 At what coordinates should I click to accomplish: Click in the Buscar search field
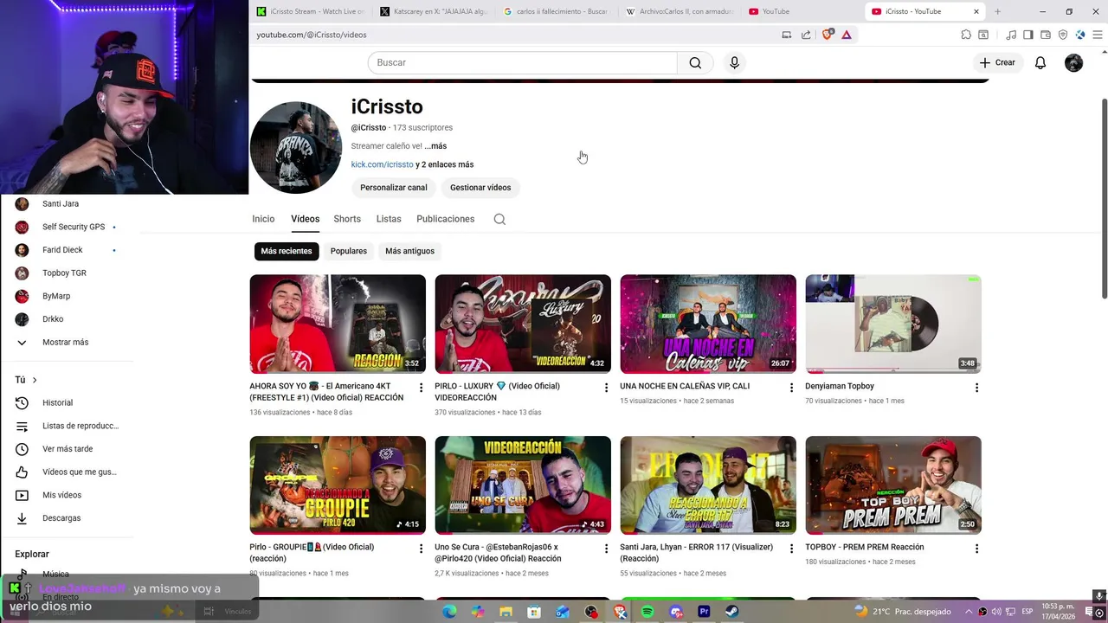pyautogui.click(x=523, y=62)
